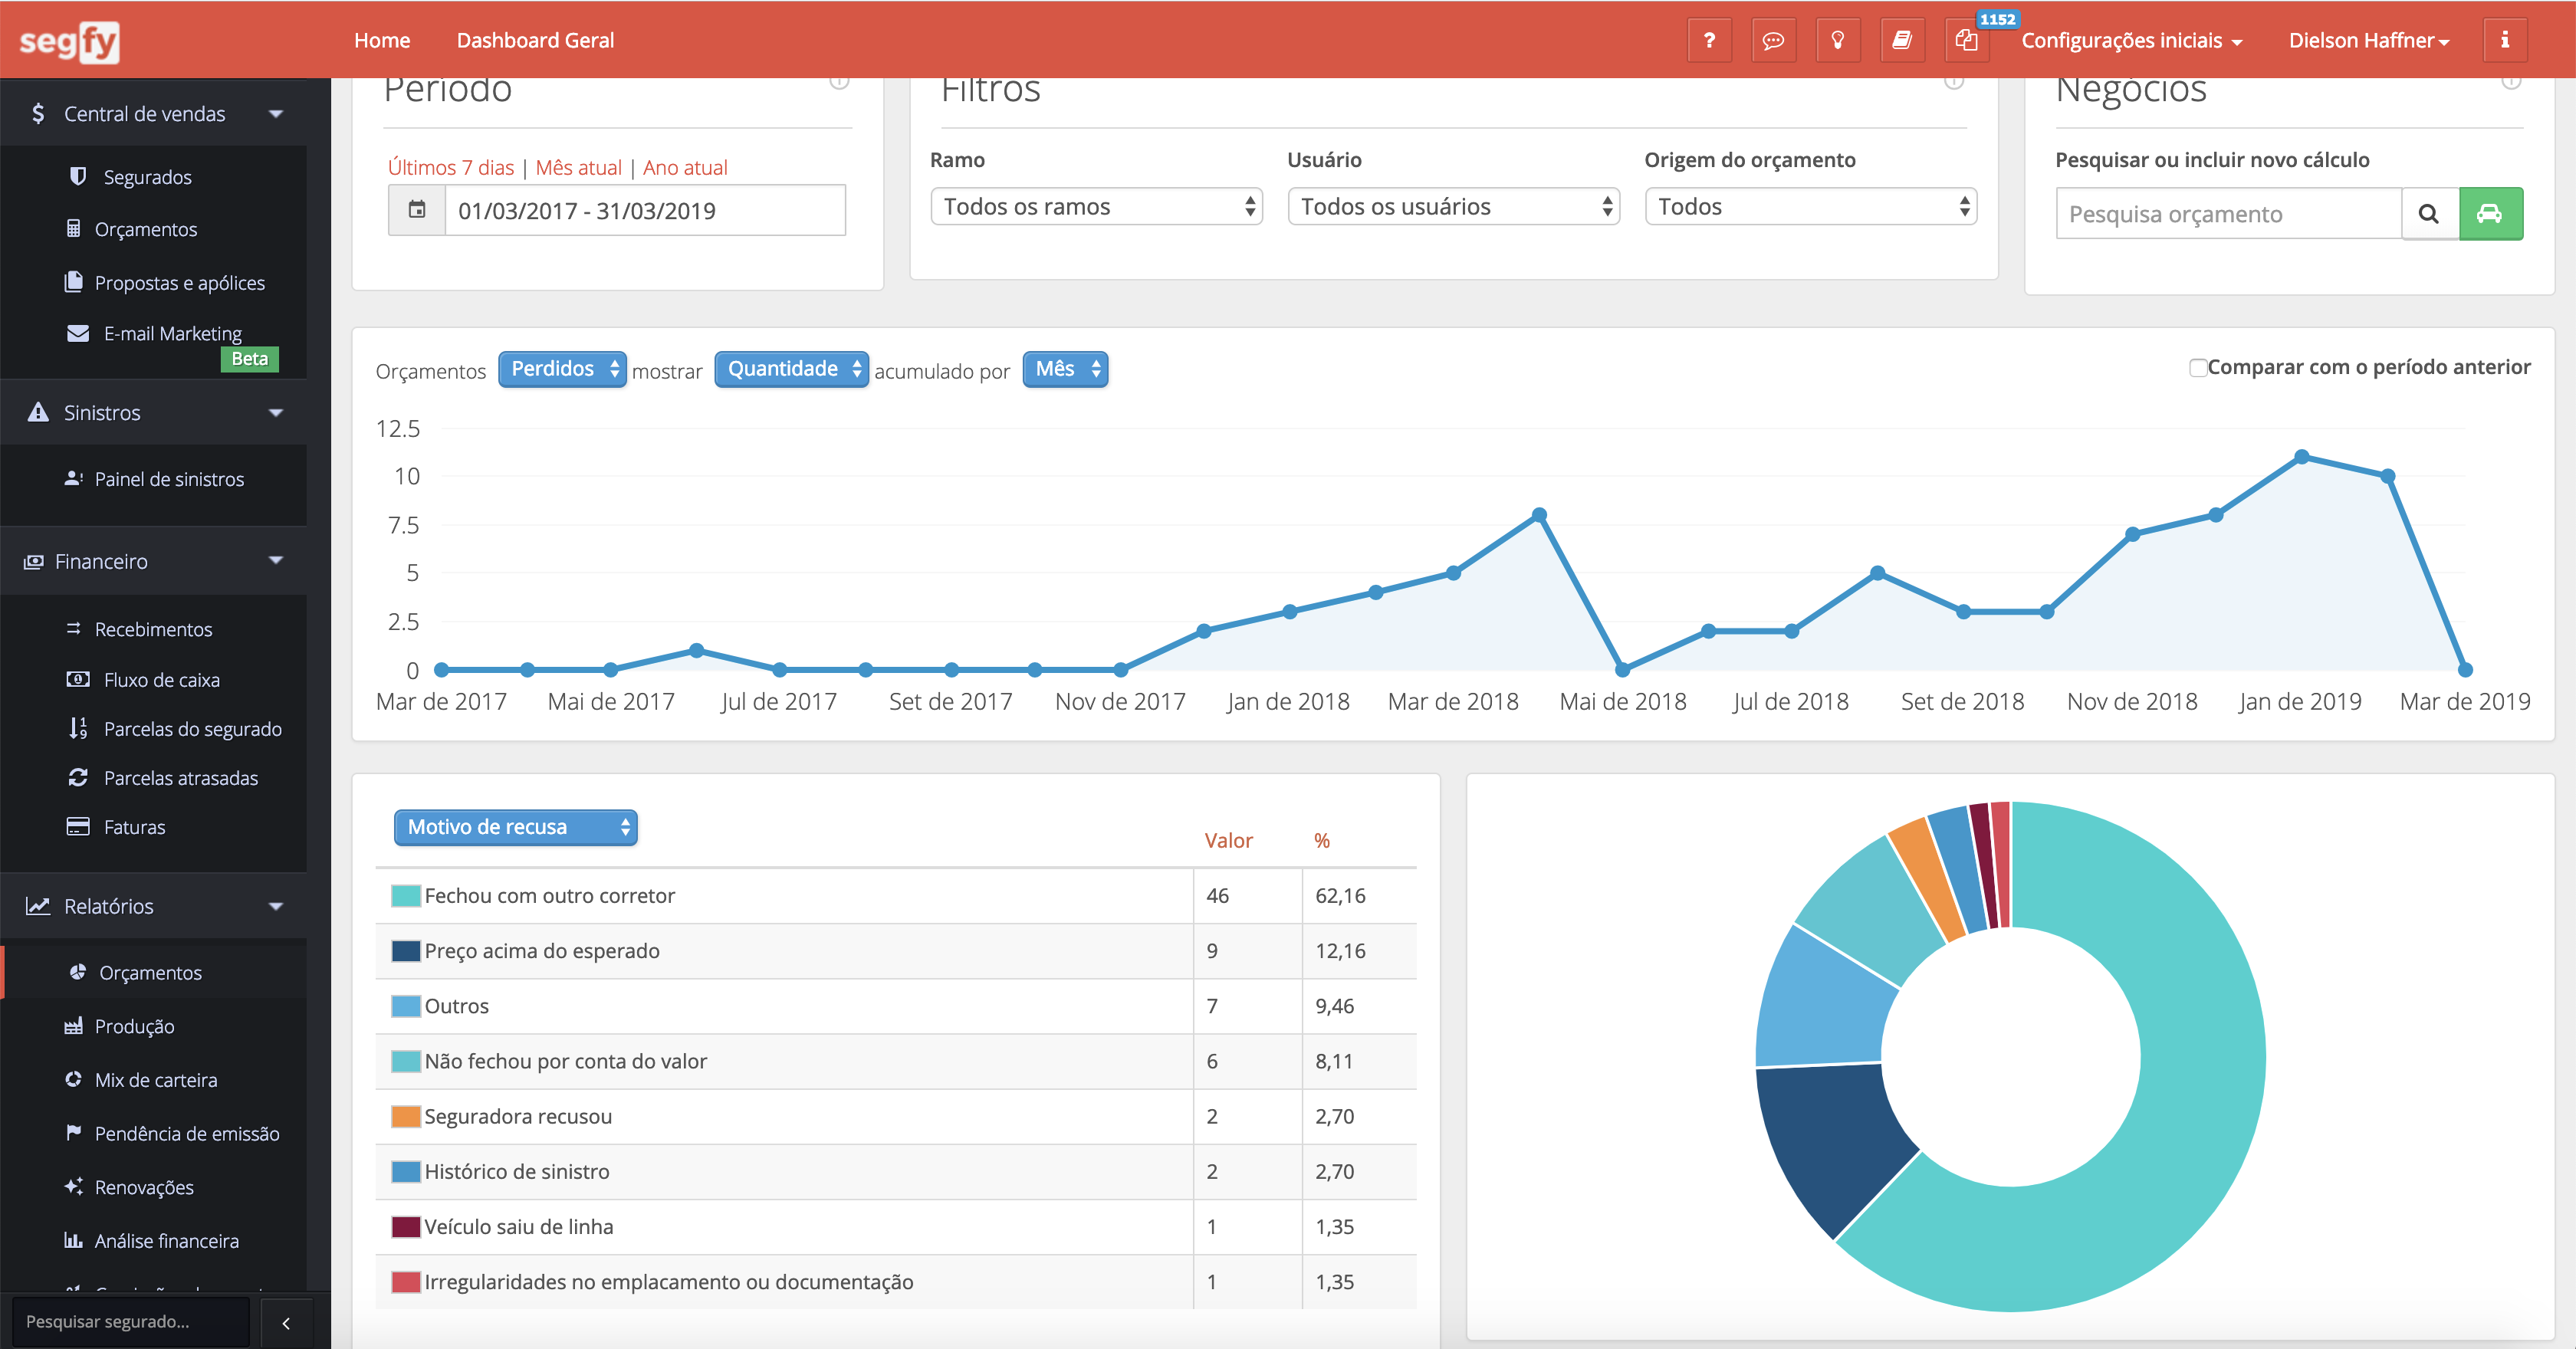
Task: Select the Últimos 7 dias period link
Action: pyautogui.click(x=451, y=167)
